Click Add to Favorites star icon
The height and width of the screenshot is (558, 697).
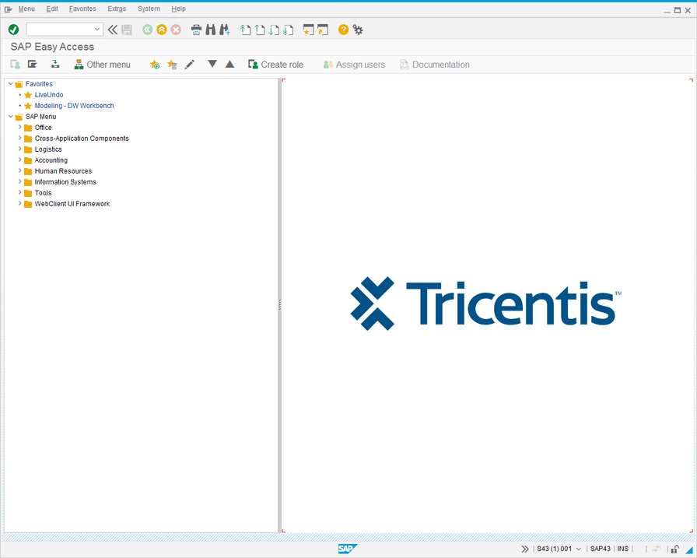click(x=155, y=65)
